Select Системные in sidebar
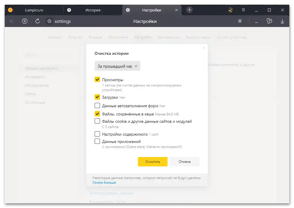 tap(35, 103)
